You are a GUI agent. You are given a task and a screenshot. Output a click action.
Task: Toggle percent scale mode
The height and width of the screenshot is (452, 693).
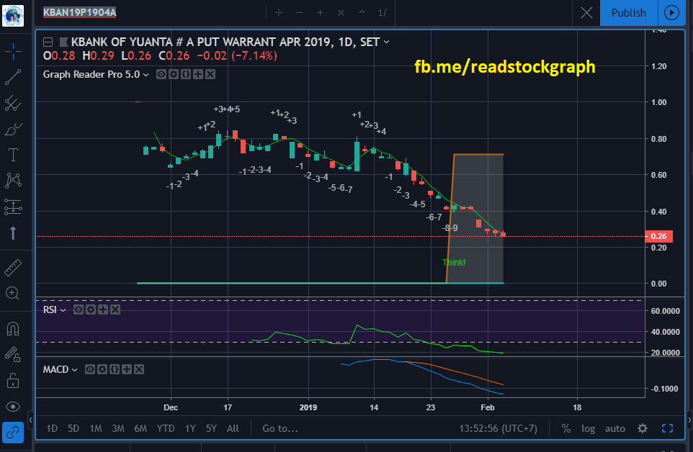565,428
